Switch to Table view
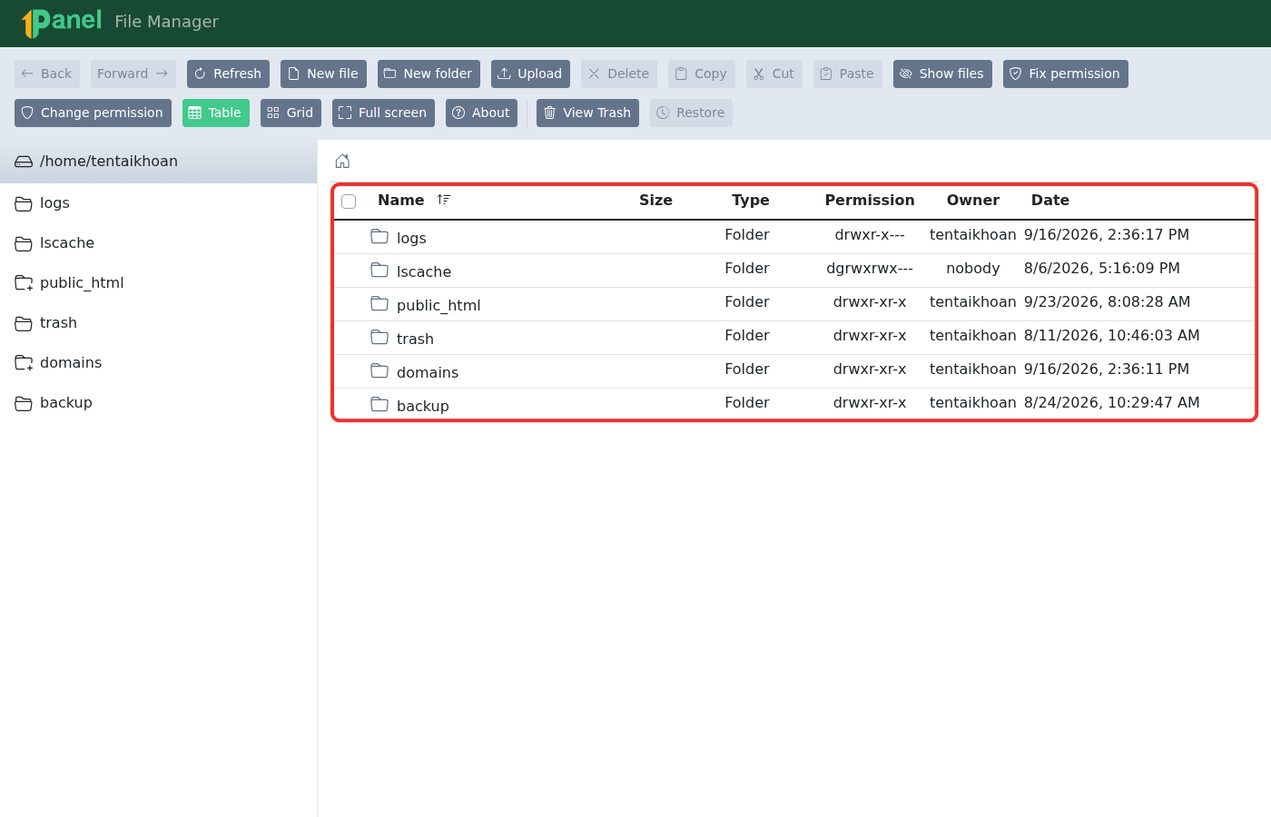1271x817 pixels. (x=216, y=113)
